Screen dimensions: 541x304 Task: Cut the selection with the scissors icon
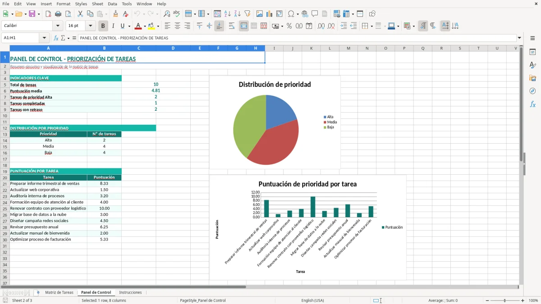coord(80,14)
